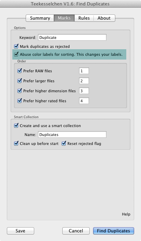Open the Rules tab
Screen dimensions: 141x241
tap(84, 18)
